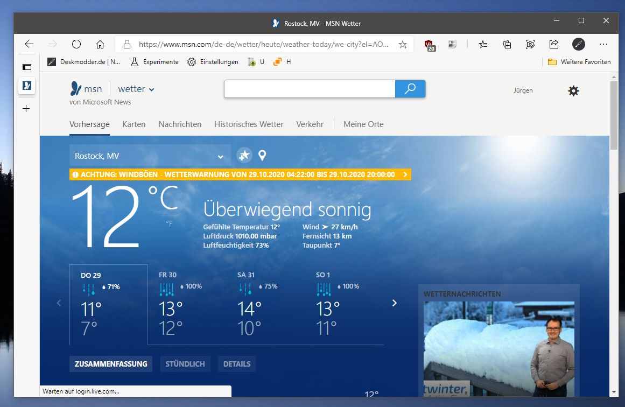Open Deskmodder.de bookmark
Viewport: 625px width, 407px height.
(83, 62)
